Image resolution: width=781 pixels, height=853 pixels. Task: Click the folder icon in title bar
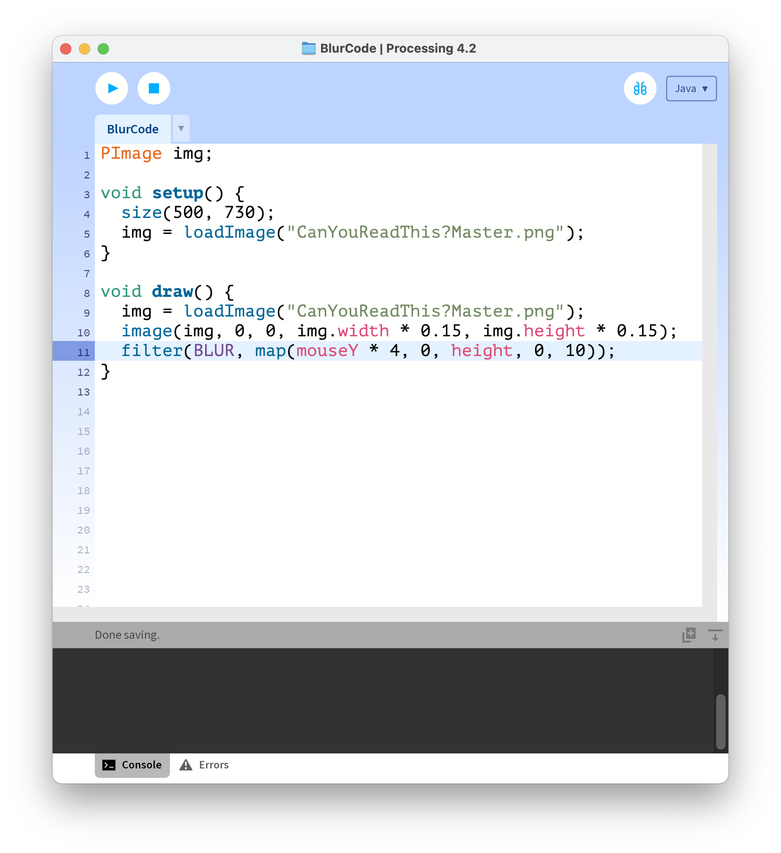[308, 48]
